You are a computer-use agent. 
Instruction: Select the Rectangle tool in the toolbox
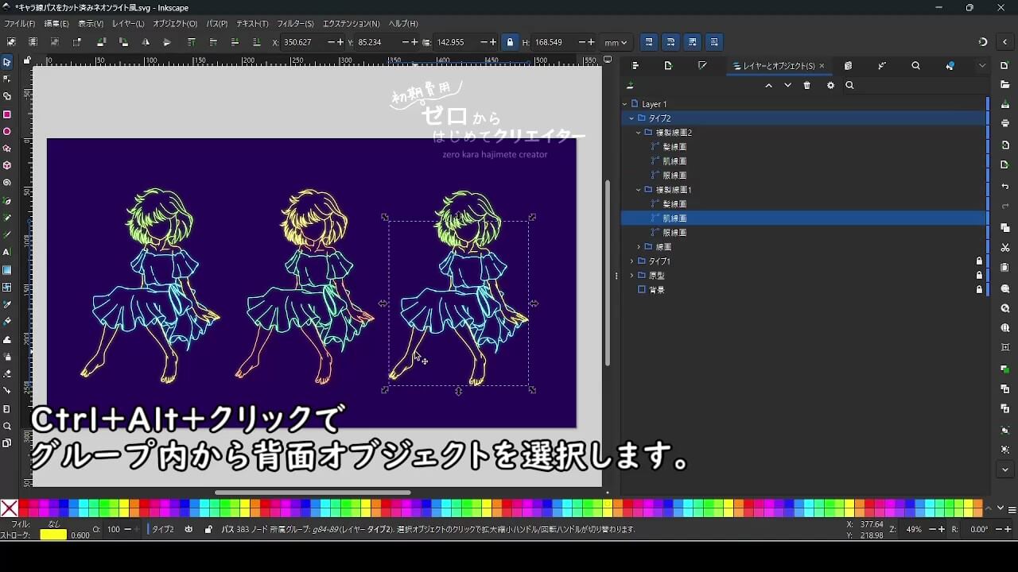coord(7,114)
